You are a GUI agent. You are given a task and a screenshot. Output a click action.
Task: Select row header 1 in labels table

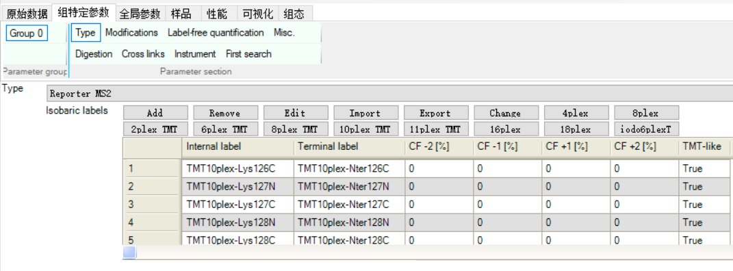coord(153,168)
